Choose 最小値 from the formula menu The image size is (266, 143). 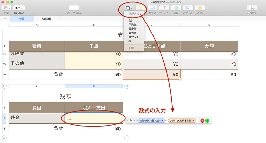[x=134, y=28]
